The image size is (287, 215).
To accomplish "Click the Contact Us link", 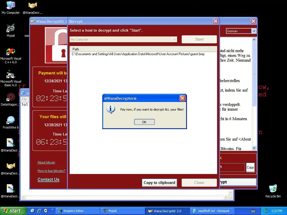I will [x=48, y=179].
